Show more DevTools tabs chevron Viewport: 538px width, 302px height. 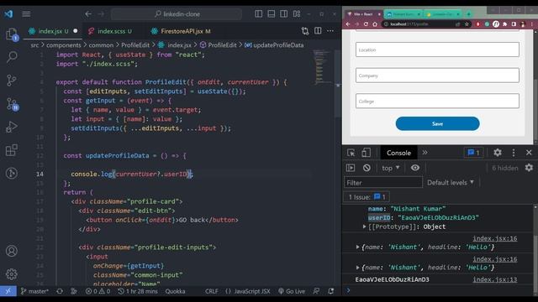point(425,153)
